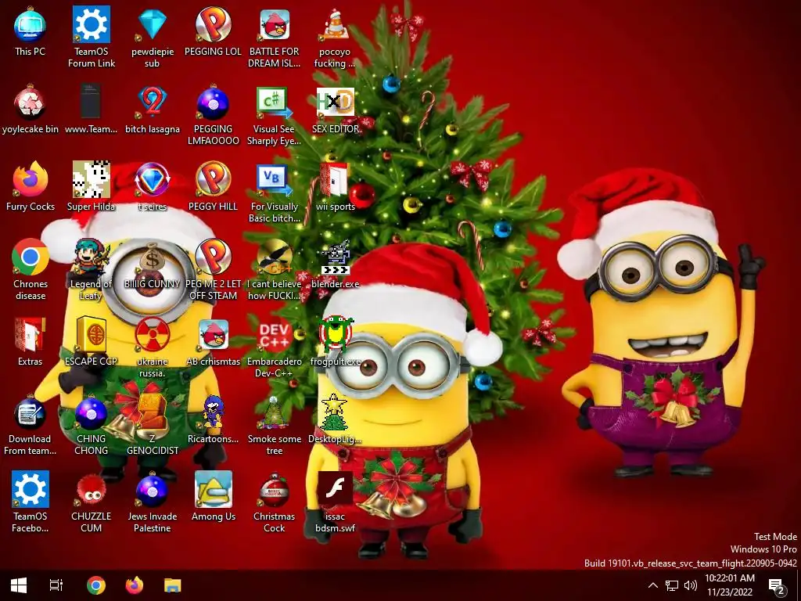Viewport: 801px width, 601px height.
Task: Open the clock showing 10:22:01 AM
Action: point(730,585)
